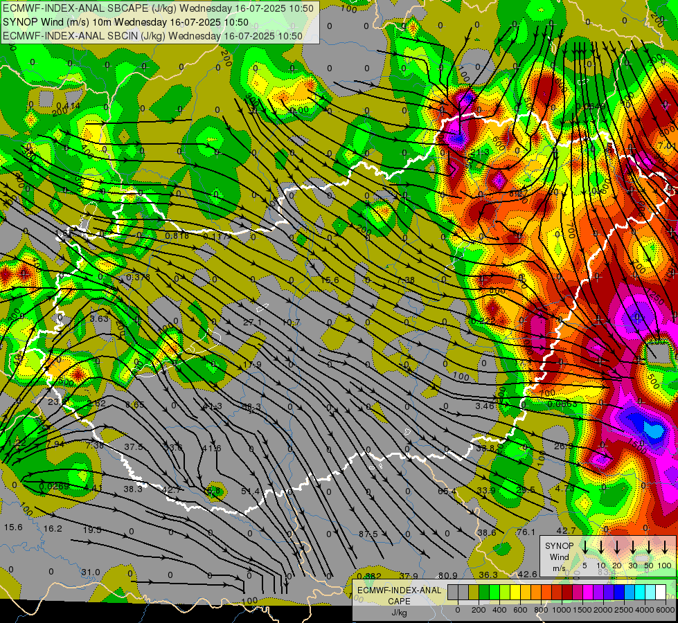Image resolution: width=678 pixels, height=623 pixels.
Task: Click the 'SYNOP' wind legend label
Action: tap(559, 545)
